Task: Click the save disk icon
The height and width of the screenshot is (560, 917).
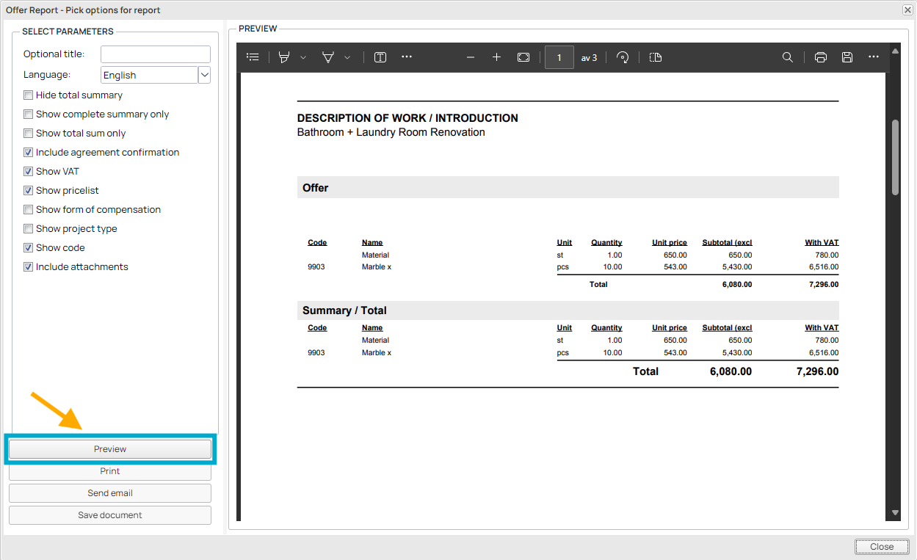Action: pos(847,57)
